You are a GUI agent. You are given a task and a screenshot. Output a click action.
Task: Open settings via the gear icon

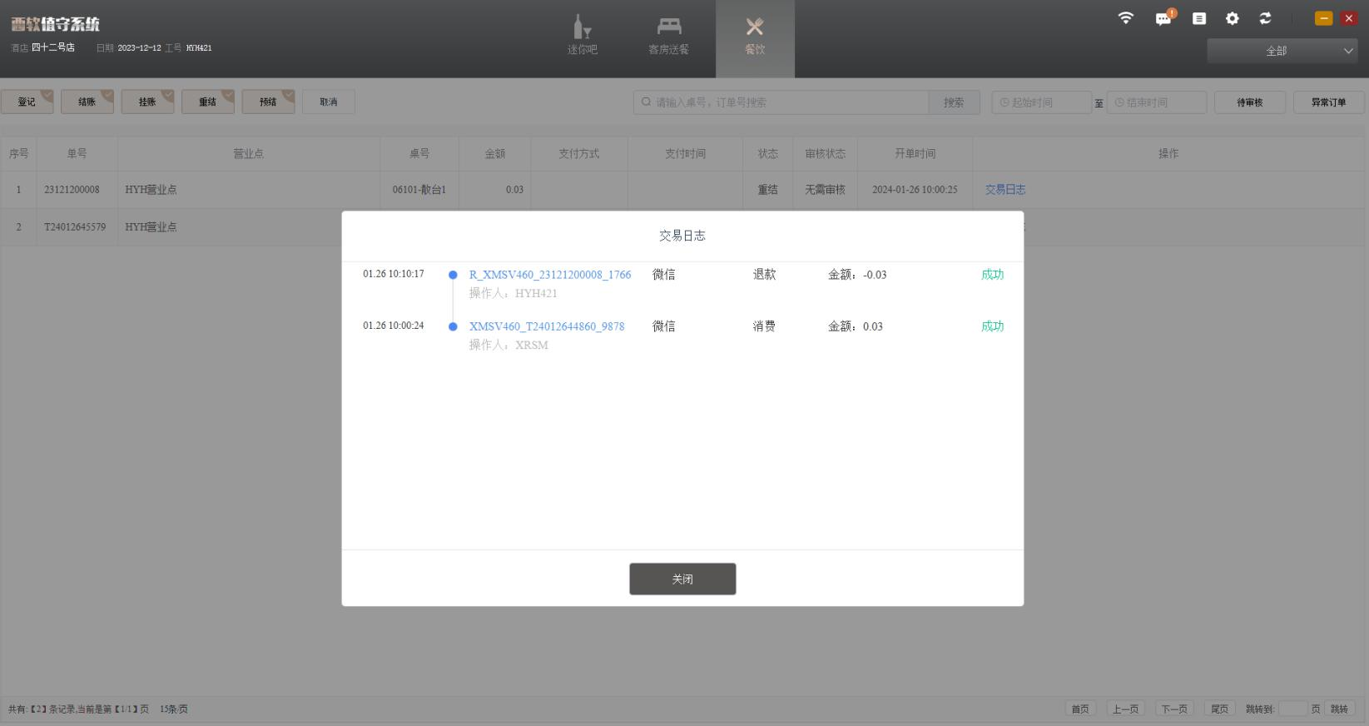tap(1233, 18)
